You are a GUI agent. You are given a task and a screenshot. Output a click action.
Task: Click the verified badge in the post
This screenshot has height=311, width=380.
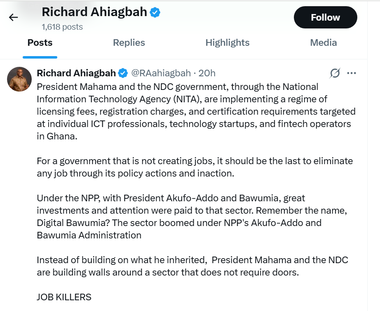click(123, 73)
